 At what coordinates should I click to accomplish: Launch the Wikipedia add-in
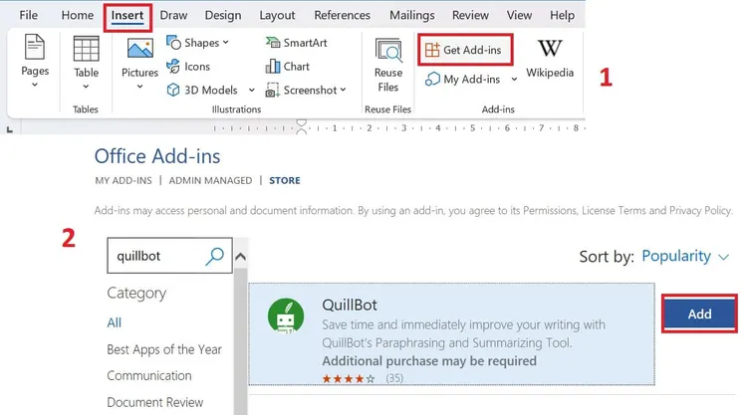pos(550,58)
